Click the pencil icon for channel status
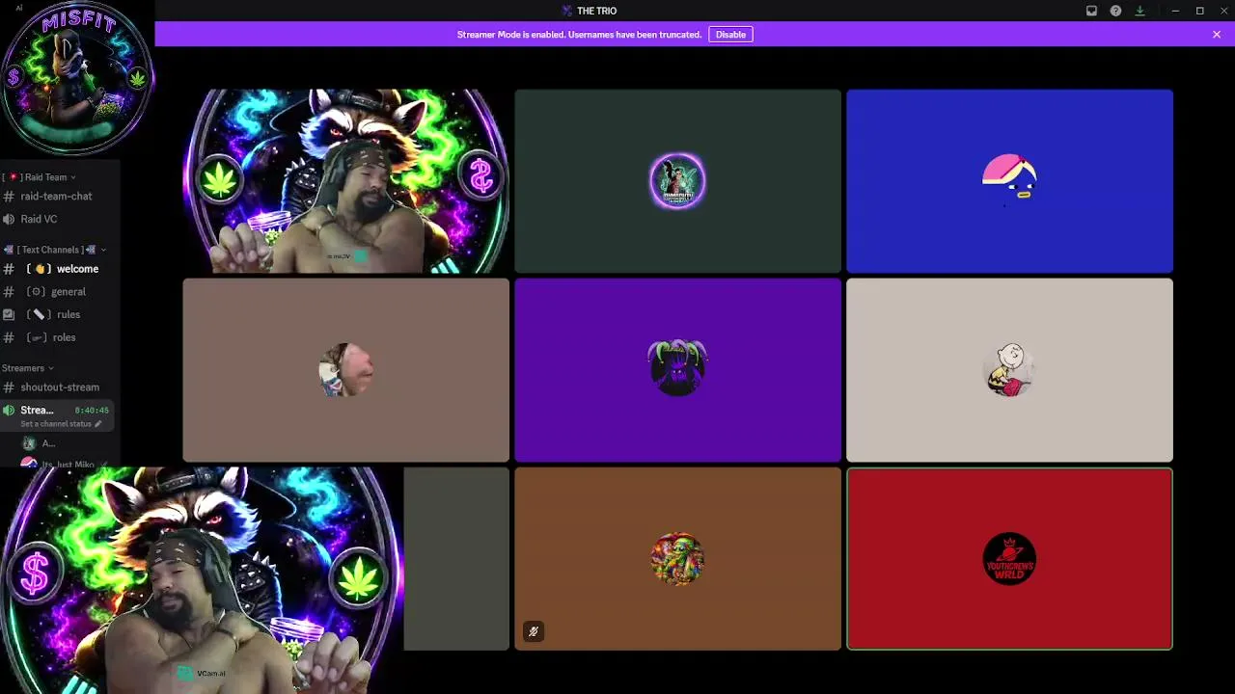The width and height of the screenshot is (1235, 694). point(97,424)
